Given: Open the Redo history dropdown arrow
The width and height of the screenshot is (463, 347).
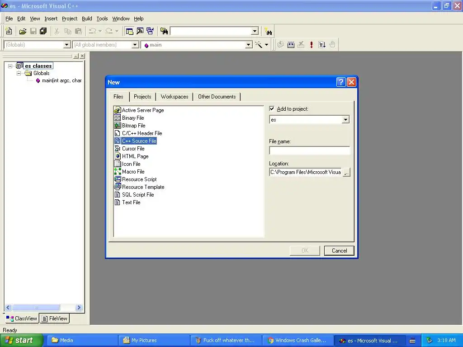Looking at the screenshot, I should point(117,31).
